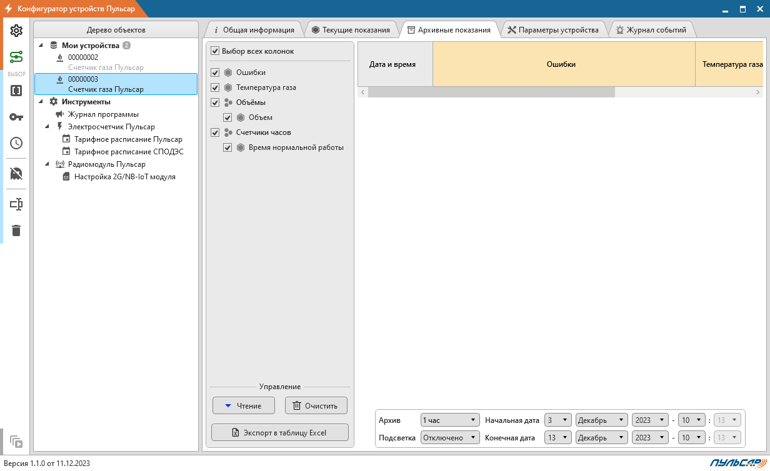Collapse the Электросчетчик Пульсар node
Viewport: 770px width, 471px height.
point(47,127)
